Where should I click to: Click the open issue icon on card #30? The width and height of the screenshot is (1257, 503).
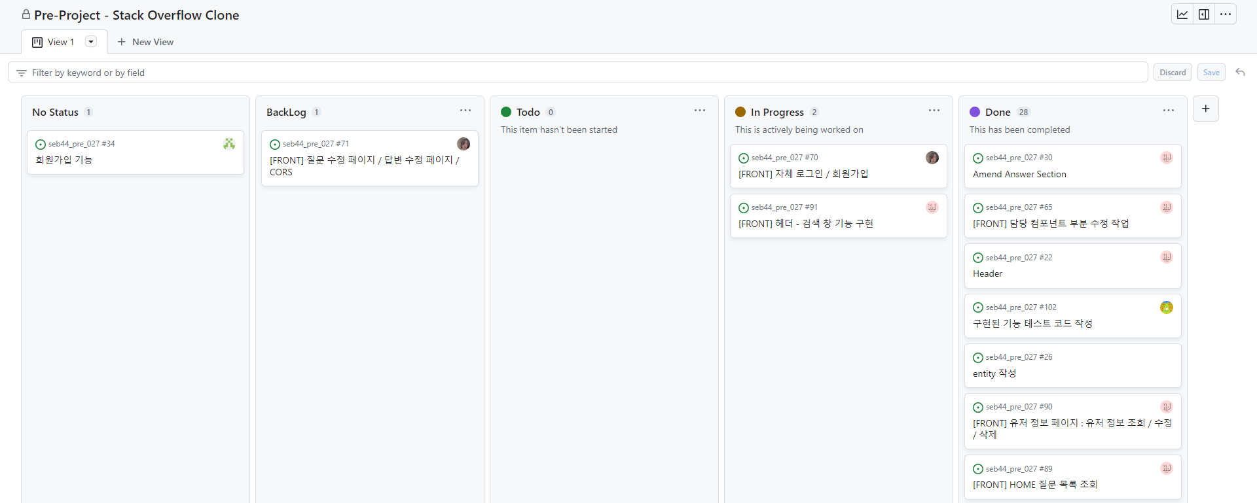coord(978,158)
